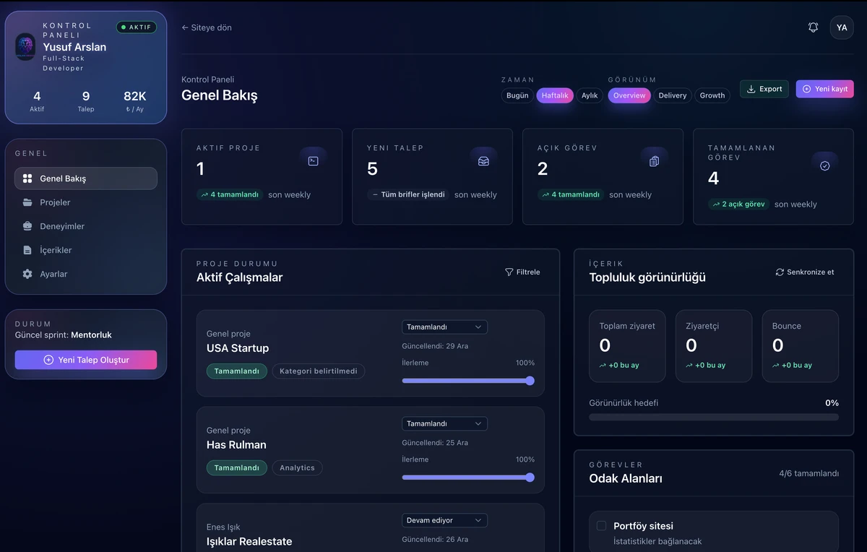Go to Projeler in the sidebar
The image size is (867, 552).
point(55,202)
